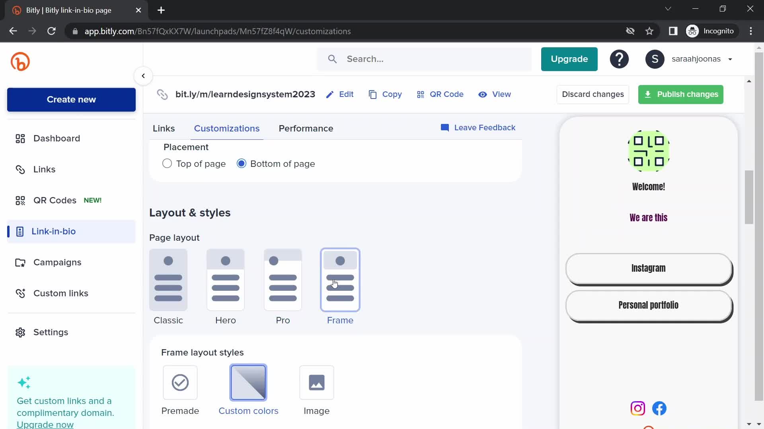Click the Upgrade button
This screenshot has width=764, height=429.
(x=569, y=59)
